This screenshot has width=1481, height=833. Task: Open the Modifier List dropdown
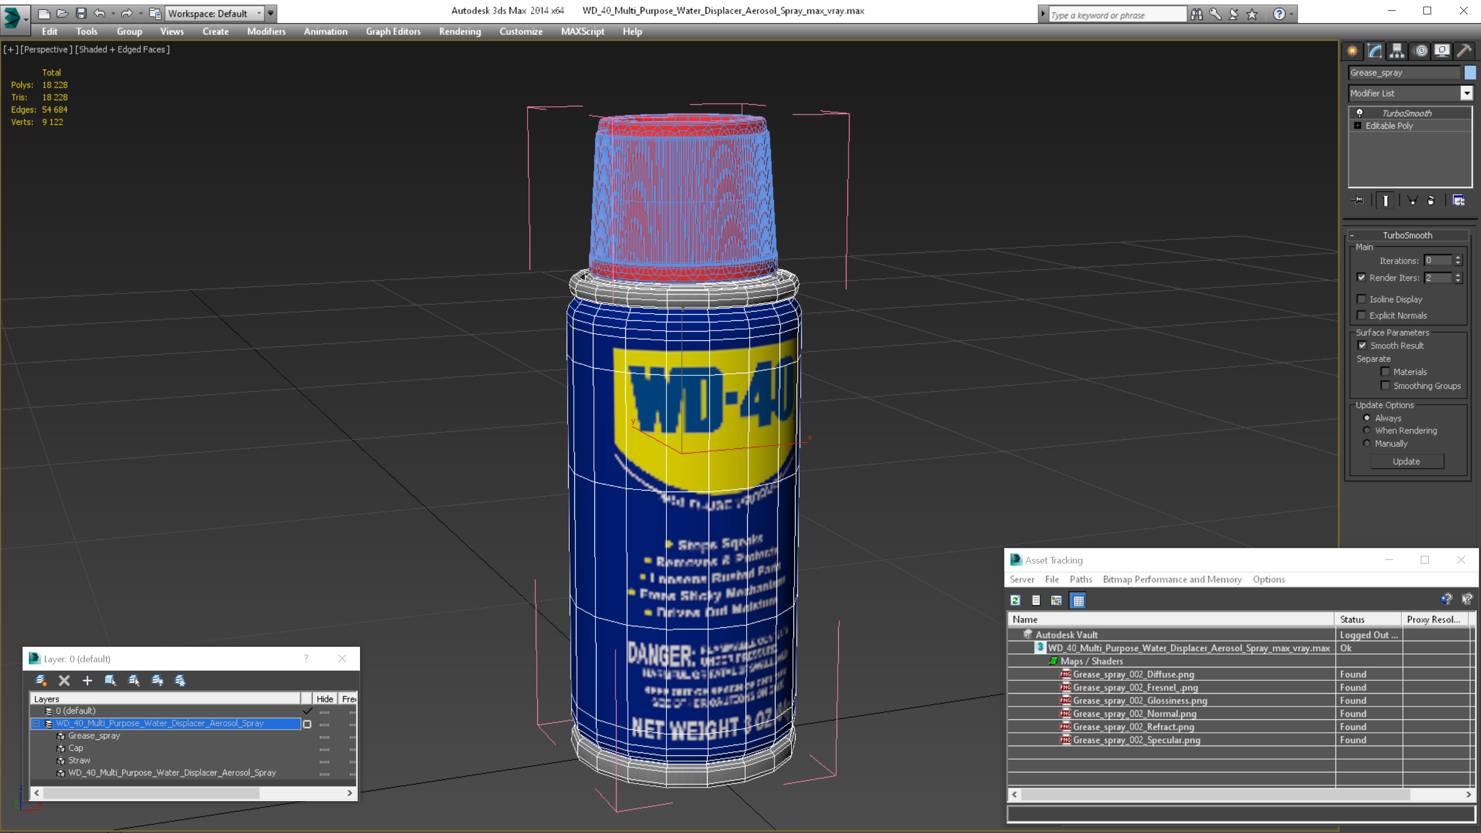1467,93
